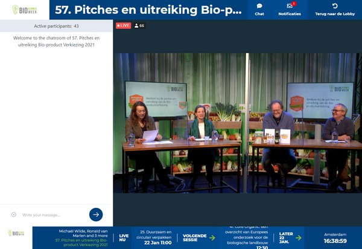Click the session title heading
The width and height of the screenshot is (362, 249).
(151, 10)
